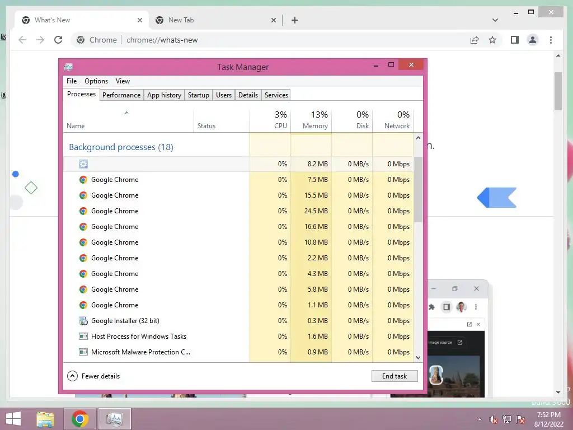The width and height of the screenshot is (573, 430).
Task: Open Task Manager File menu
Action: (72, 81)
